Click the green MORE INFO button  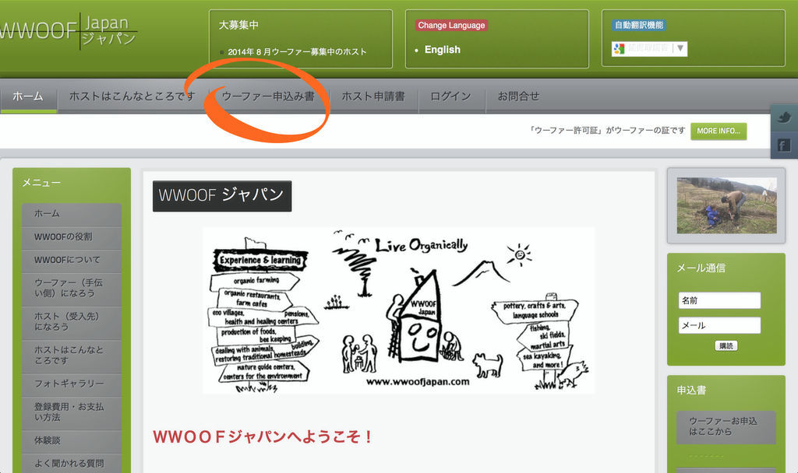click(x=718, y=131)
